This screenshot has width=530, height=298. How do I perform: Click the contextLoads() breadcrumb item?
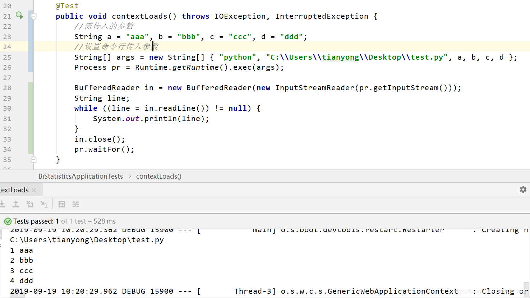pos(158,176)
